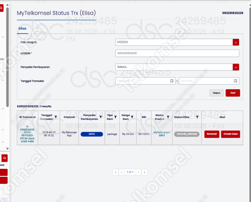Open the End Date calendar picker icon

(235, 81)
